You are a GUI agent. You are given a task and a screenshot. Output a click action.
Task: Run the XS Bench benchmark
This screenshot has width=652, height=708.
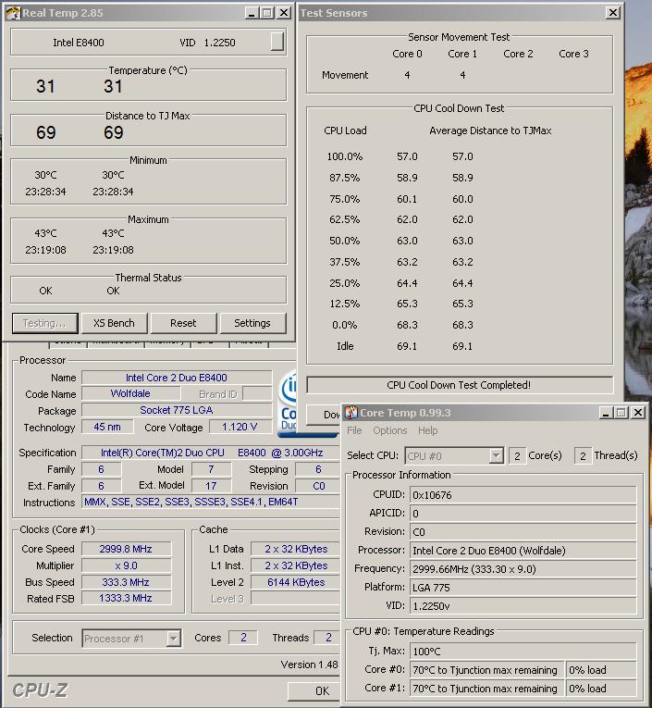click(x=114, y=323)
